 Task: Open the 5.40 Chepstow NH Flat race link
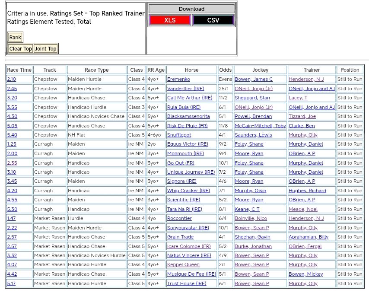pos(12,135)
